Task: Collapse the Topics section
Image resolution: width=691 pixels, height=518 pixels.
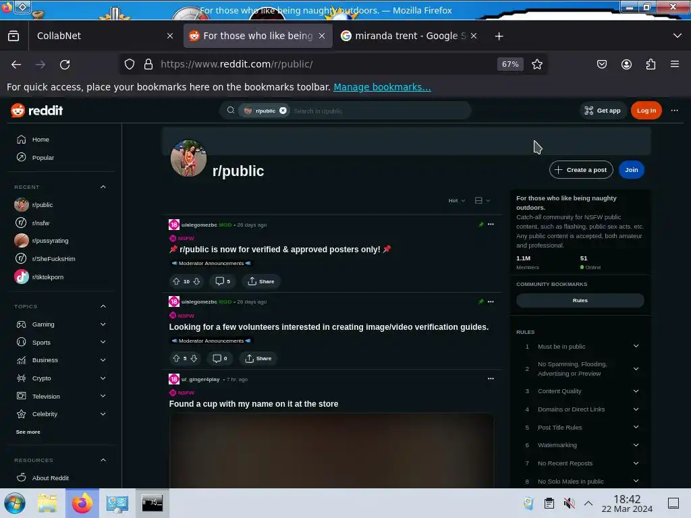Action: (x=103, y=307)
